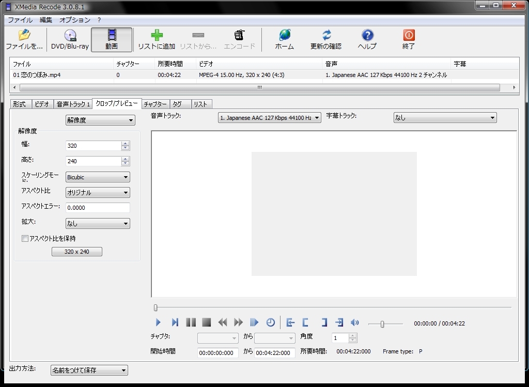Open Help with the question mark icon
Screen dimensions: 529x387
pos(367,36)
